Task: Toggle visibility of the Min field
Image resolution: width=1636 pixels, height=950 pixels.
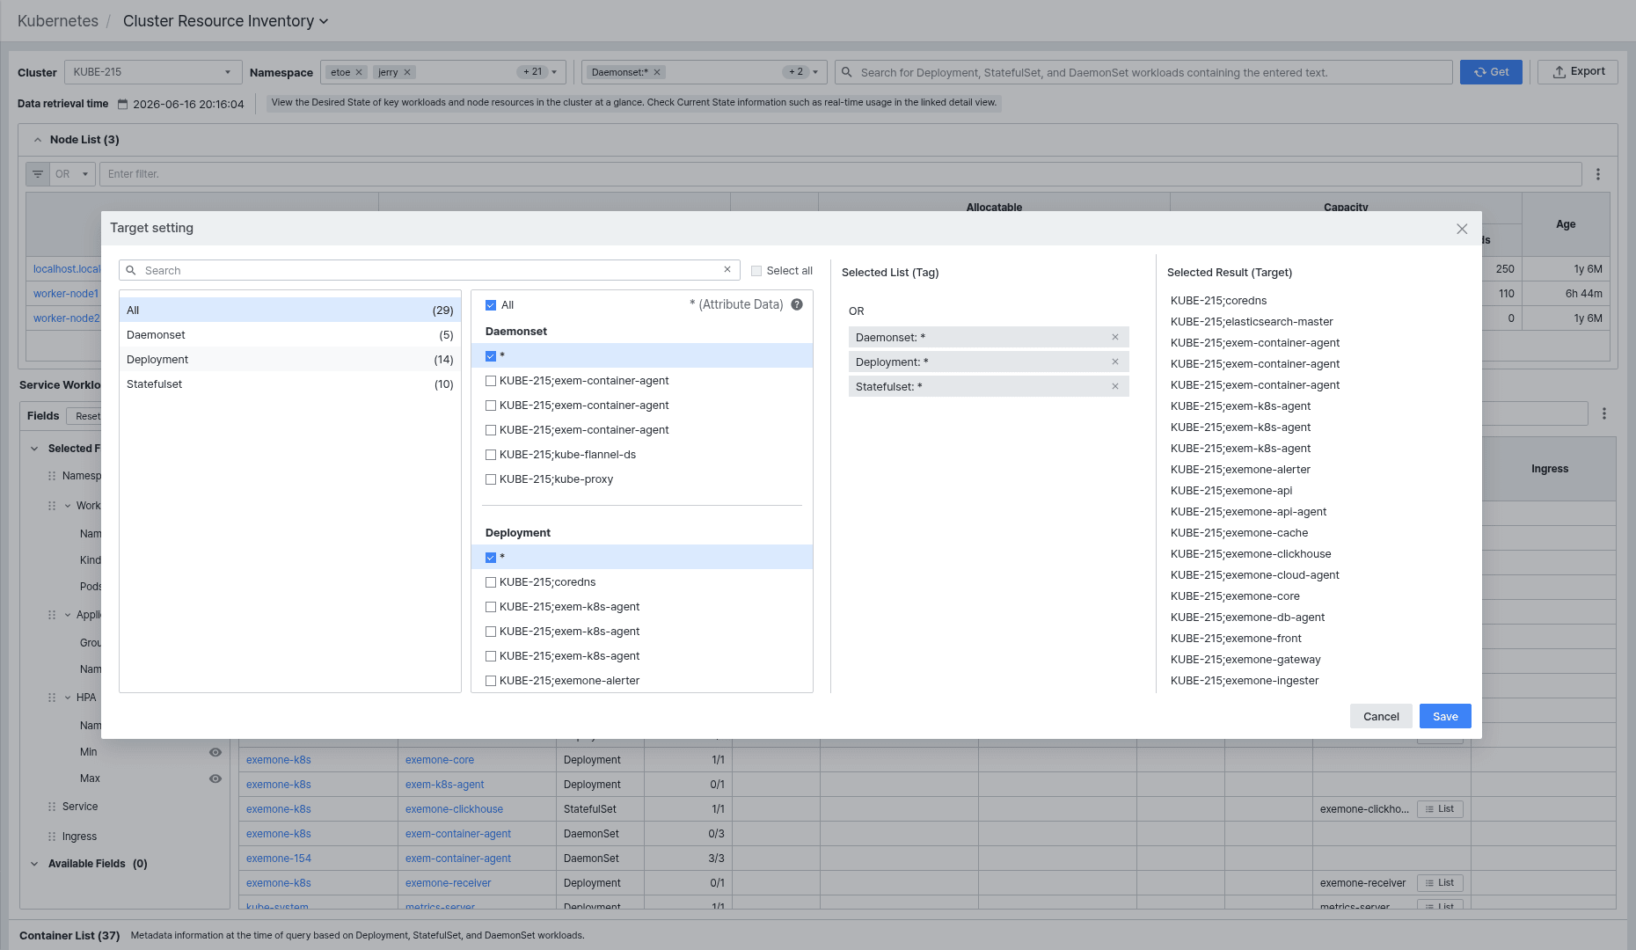Action: click(215, 752)
